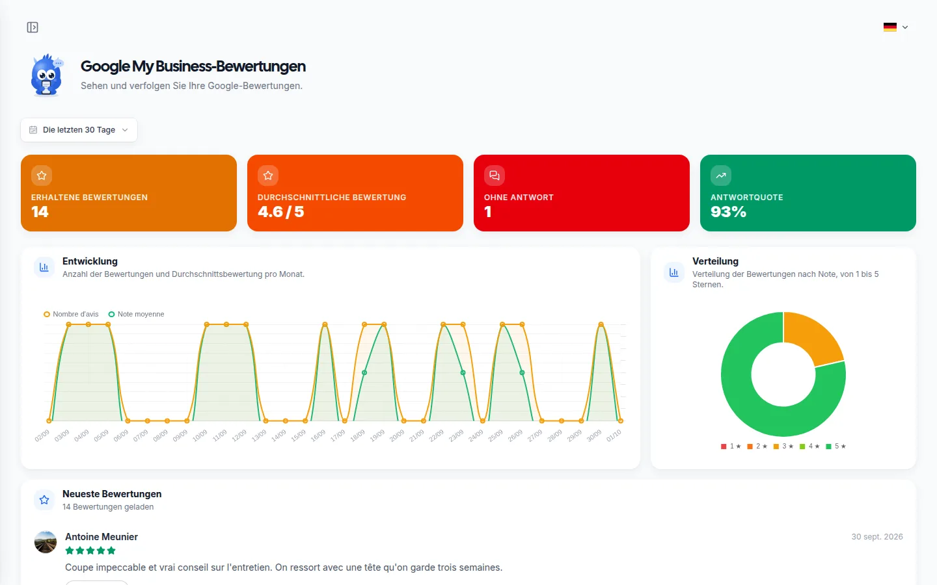
Task: Select green Note moyenne point at 26/09
Action: tap(523, 372)
